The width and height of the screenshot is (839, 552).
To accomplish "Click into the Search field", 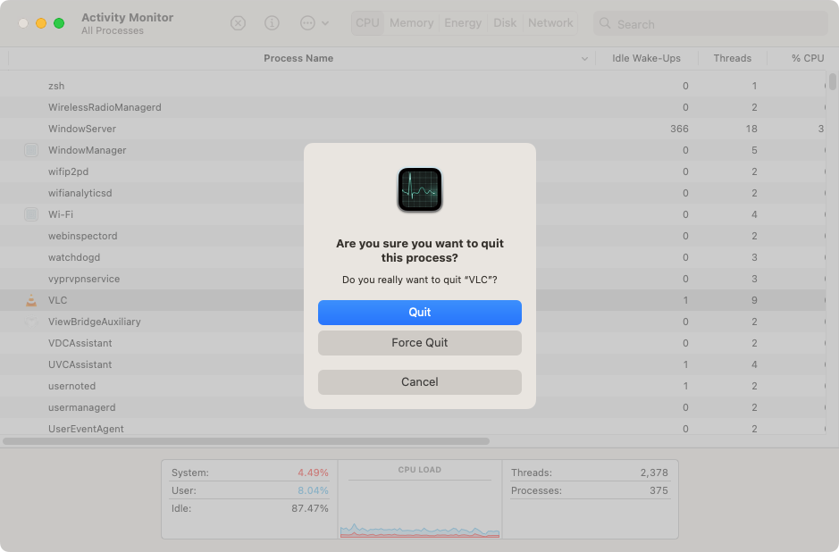I will coord(710,23).
